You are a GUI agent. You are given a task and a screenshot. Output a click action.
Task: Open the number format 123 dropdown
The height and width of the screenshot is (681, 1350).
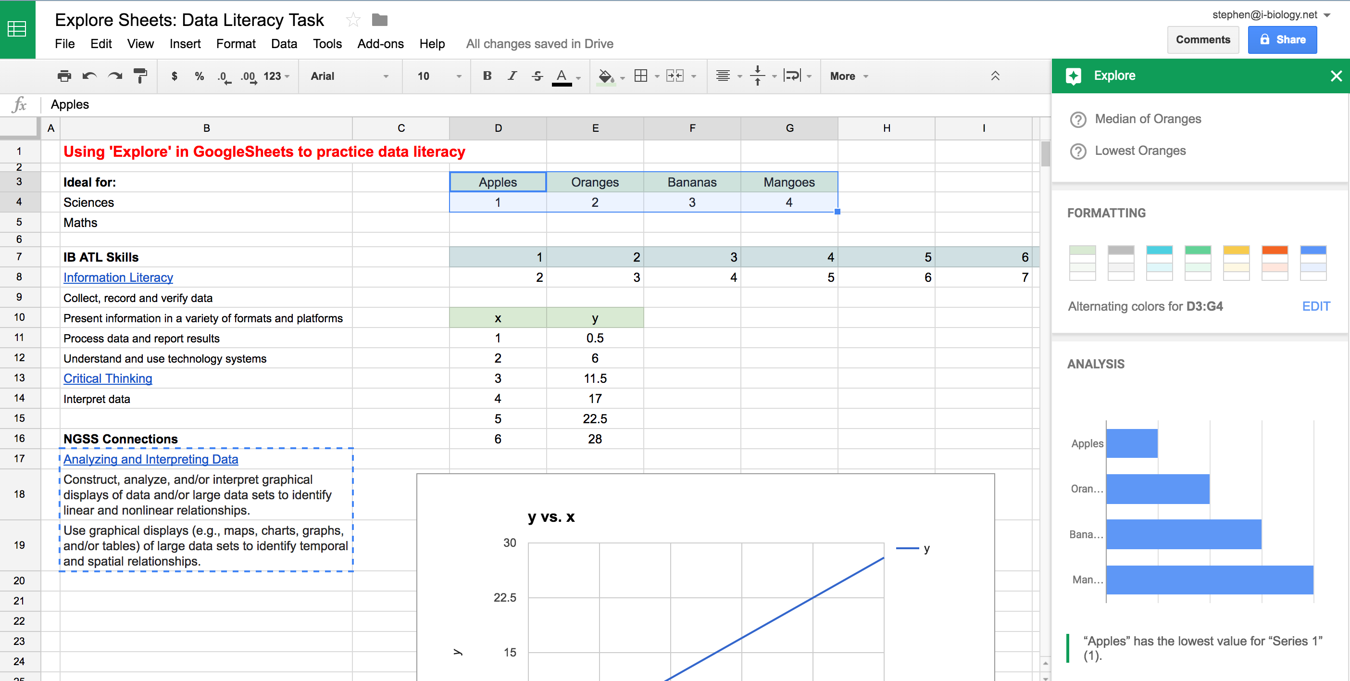(x=276, y=76)
